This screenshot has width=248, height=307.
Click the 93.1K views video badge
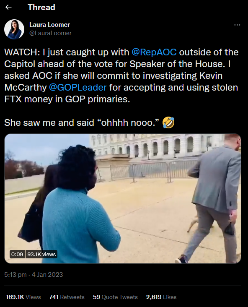[x=41, y=254]
